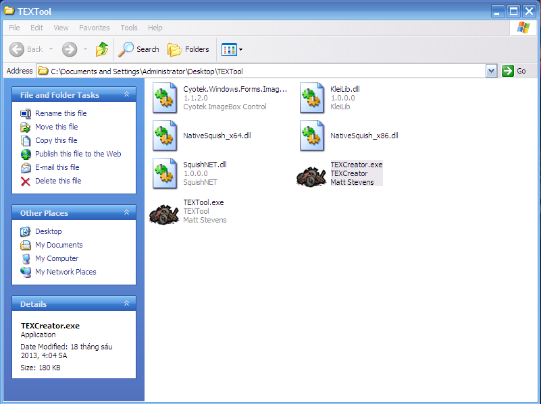Screen dimensions: 541x404
Task: Select the KleiLib.dll file icon
Action: pyautogui.click(x=312, y=98)
